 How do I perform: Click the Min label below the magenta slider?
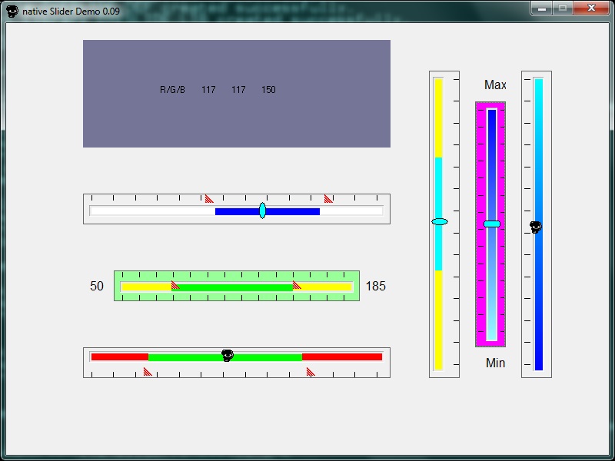495,363
